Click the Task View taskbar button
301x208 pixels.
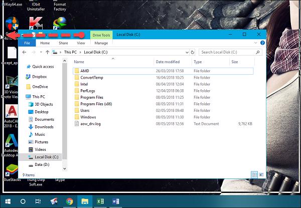click(x=38, y=201)
